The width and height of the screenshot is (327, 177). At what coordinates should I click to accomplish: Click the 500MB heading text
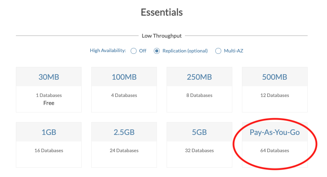coord(275,77)
